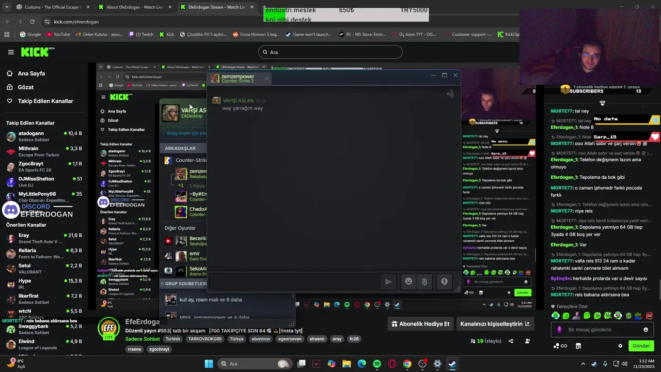Open the Windows Start button

[x=209, y=364]
